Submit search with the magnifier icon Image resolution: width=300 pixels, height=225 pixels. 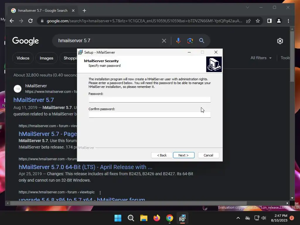[x=202, y=40]
